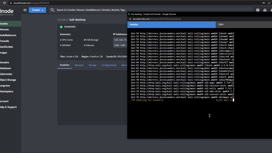Open Images in the sidebar
This screenshot has width=272, height=153.
point(3,53)
